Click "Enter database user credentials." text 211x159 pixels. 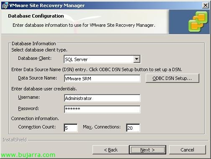point(44,89)
